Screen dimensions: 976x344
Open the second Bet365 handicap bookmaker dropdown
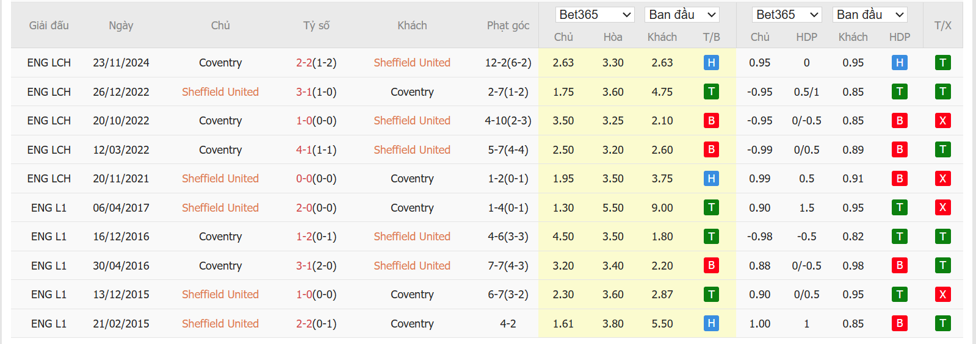click(787, 15)
